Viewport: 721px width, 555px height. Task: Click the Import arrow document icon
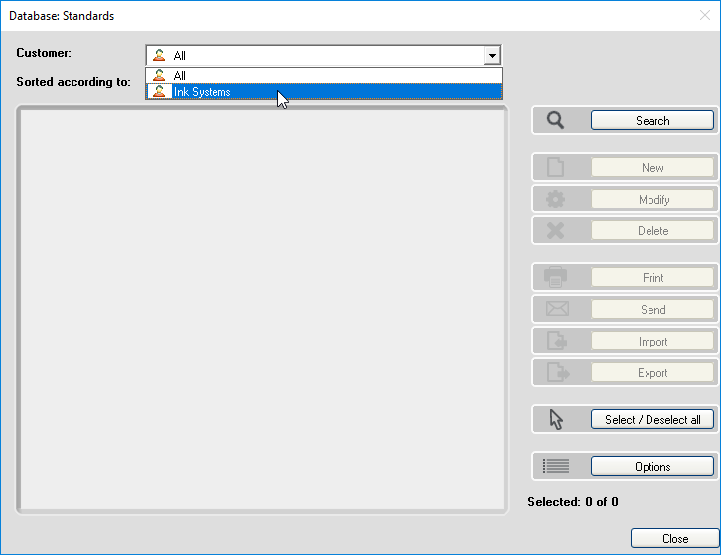557,341
